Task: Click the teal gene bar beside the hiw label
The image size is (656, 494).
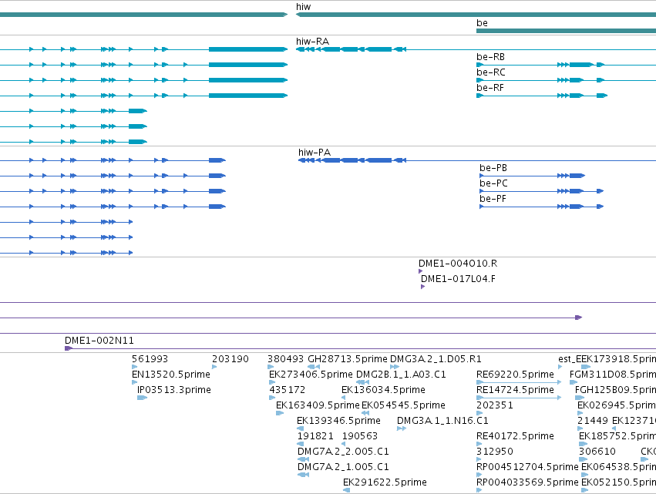Action: click(476, 15)
